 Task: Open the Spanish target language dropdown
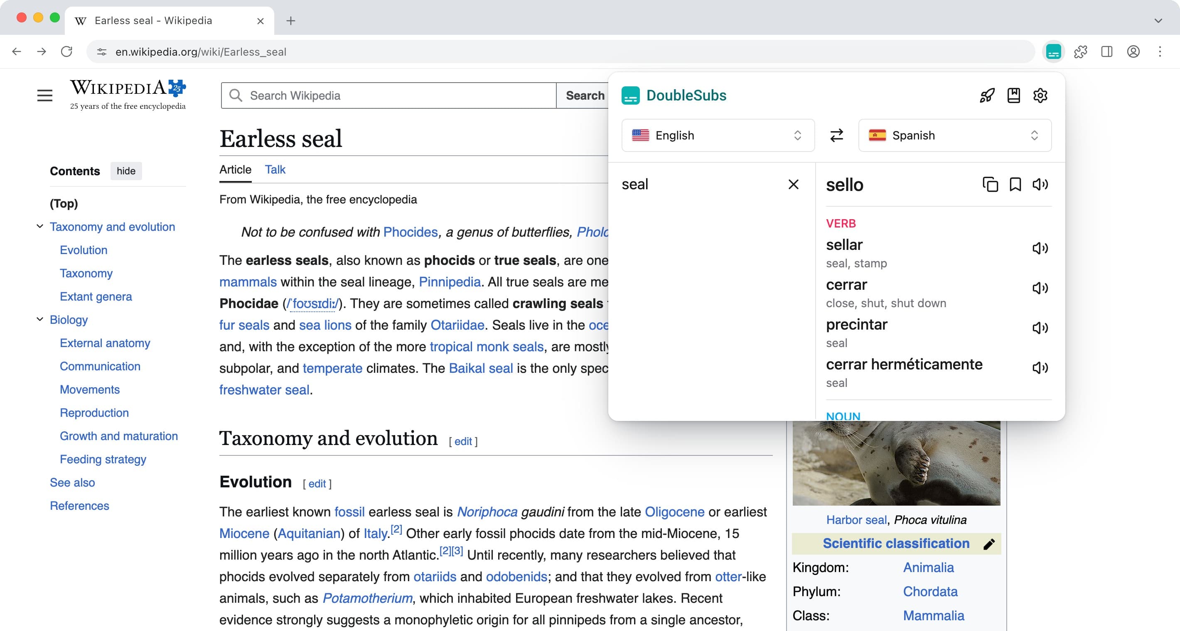click(x=955, y=135)
